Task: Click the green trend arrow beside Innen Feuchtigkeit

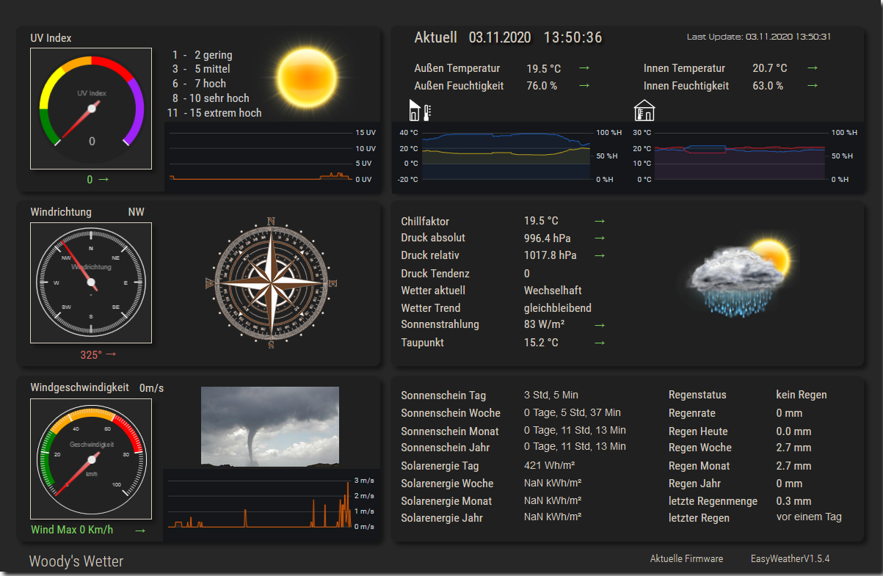Action: (813, 86)
